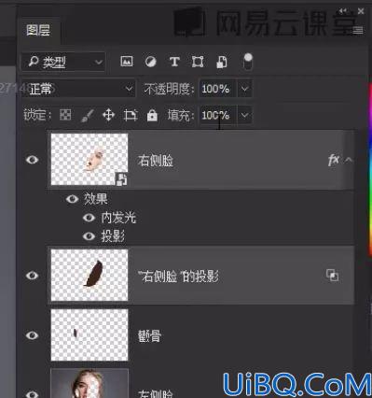Open the 正常 blend mode dropdown
This screenshot has height=398, width=372.
(x=78, y=89)
